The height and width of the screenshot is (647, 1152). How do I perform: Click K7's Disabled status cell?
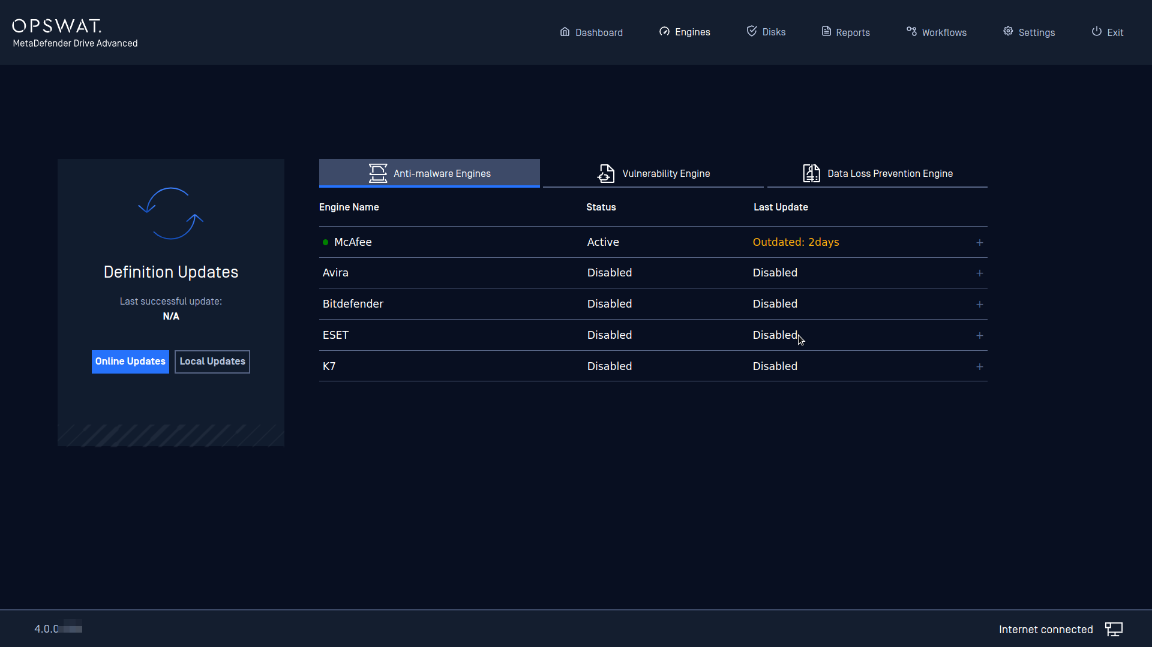tap(610, 366)
